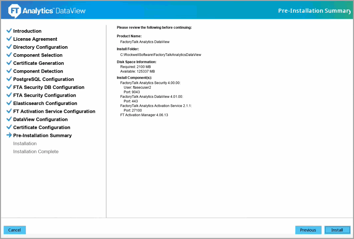Click the Pre-Installation Summary header title
The width and height of the screenshot is (354, 239).
pyautogui.click(x=314, y=11)
